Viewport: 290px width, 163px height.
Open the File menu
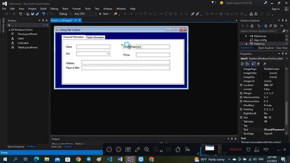[4, 9]
